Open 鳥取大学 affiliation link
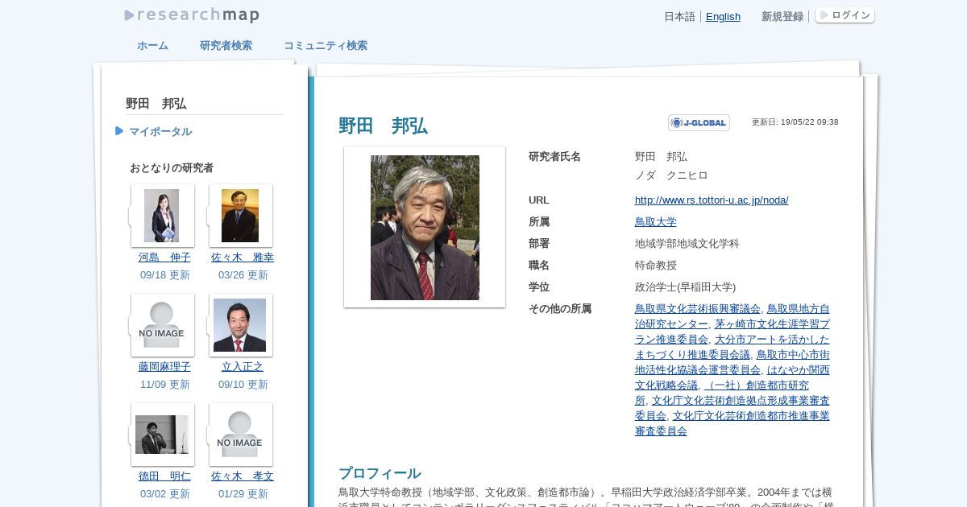The width and height of the screenshot is (967, 507). pyautogui.click(x=656, y=222)
